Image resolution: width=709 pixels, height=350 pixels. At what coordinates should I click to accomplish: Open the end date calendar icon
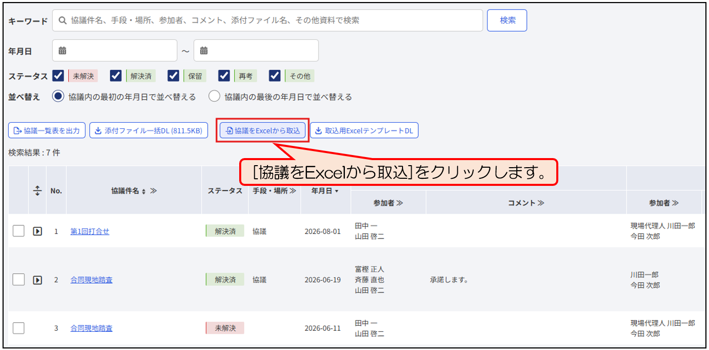point(204,51)
